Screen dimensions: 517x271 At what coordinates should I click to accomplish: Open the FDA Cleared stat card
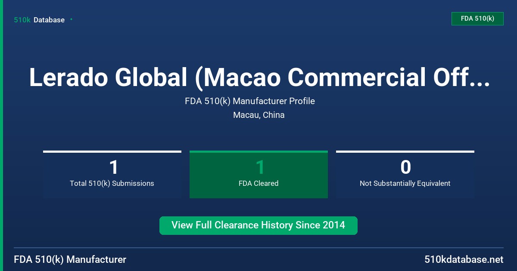258,174
